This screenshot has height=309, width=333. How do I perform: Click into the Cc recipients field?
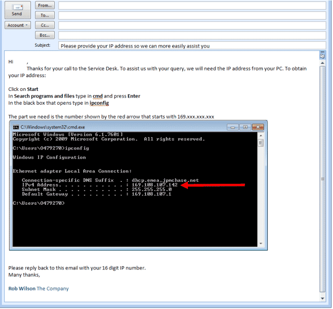192,25
